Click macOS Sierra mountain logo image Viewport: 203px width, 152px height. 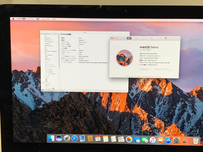click(124, 58)
